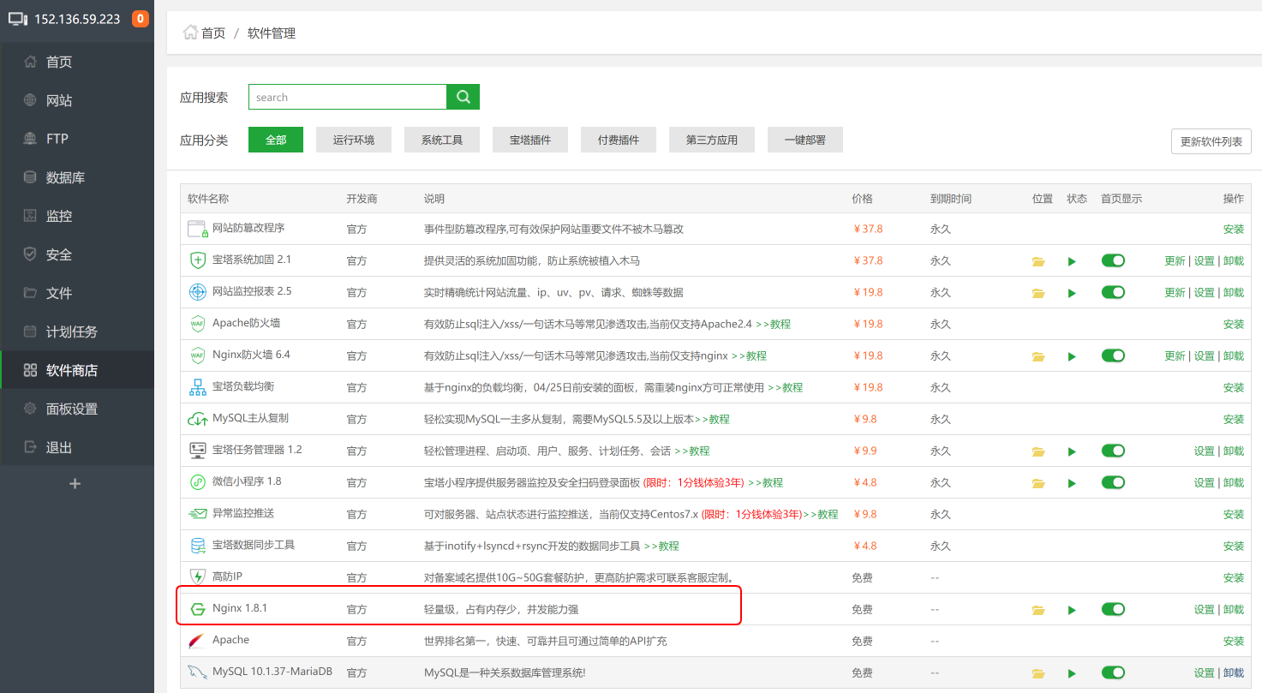Select the 宝塔插件 category tab

[530, 140]
